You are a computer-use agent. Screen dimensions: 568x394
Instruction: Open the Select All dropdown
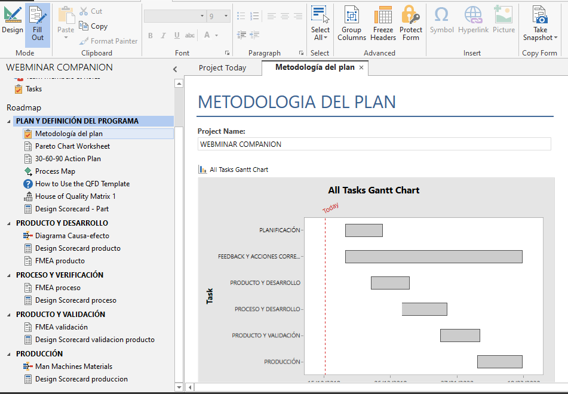point(320,38)
